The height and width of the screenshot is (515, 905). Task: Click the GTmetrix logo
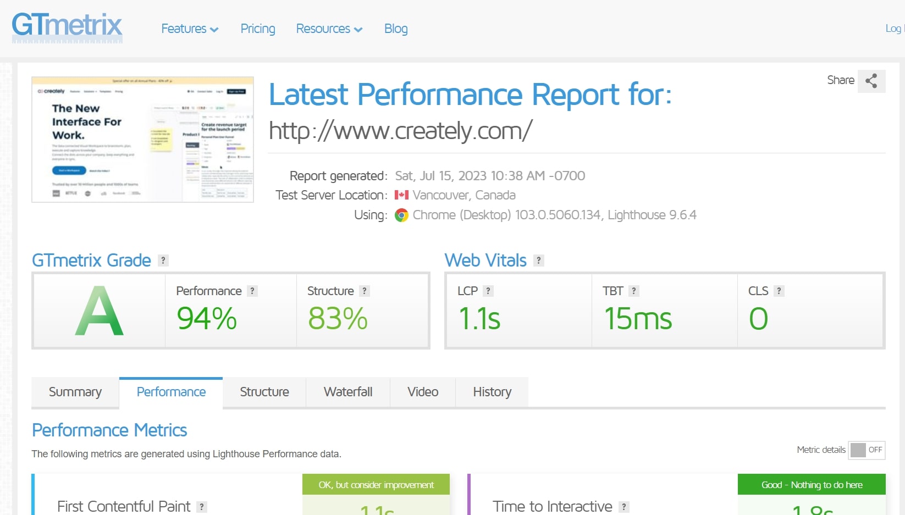coord(67,27)
